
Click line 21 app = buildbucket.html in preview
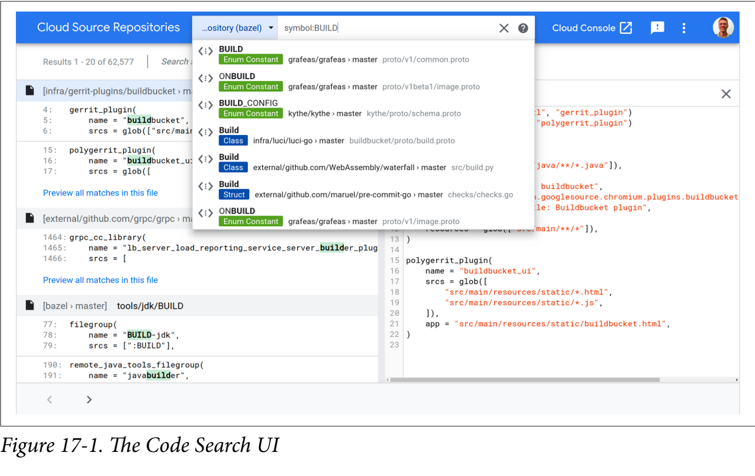(x=548, y=324)
